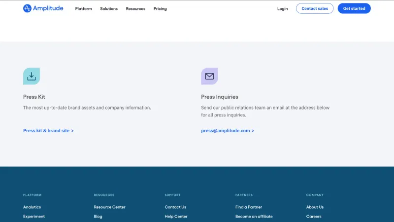Go to the Pricing page
Image resolution: width=394 pixels, height=222 pixels.
(x=160, y=8)
